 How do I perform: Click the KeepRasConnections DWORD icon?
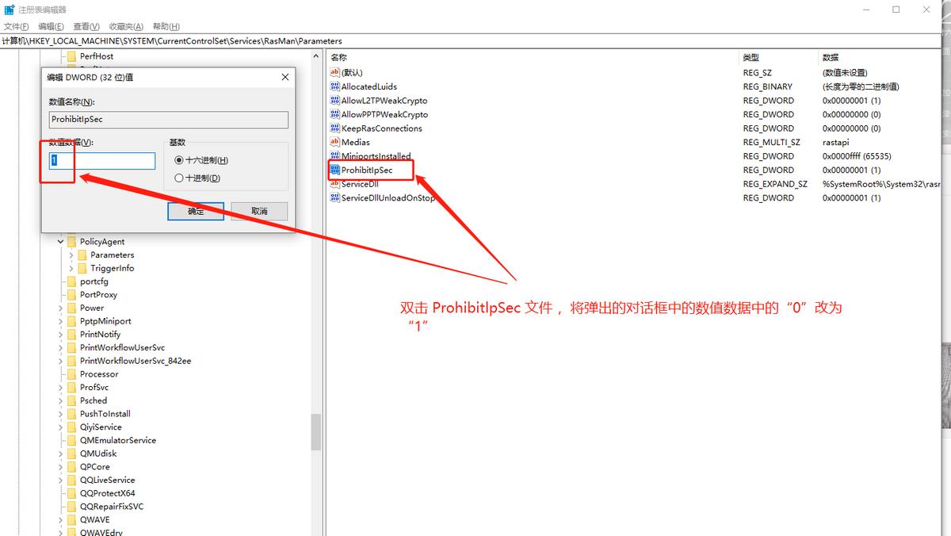point(334,128)
